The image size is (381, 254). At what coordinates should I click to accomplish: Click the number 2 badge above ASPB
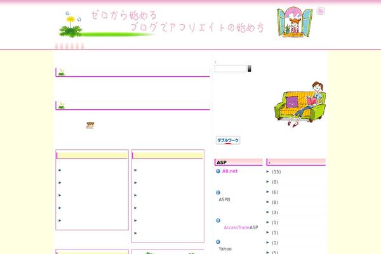point(218,192)
